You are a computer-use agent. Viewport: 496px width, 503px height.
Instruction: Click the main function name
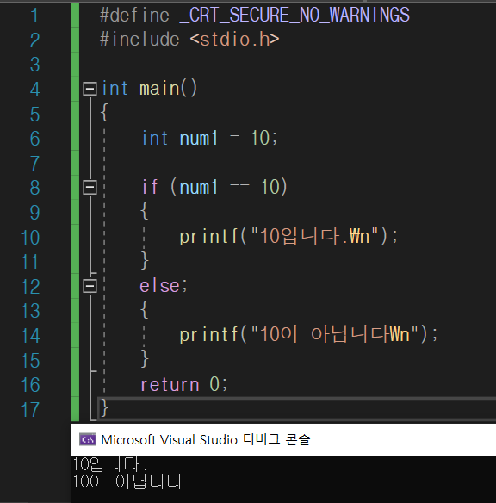(x=159, y=89)
